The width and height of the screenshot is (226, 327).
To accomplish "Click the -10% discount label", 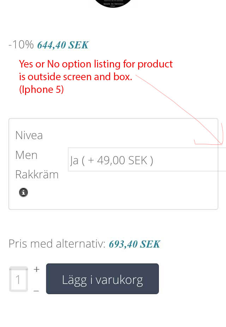I will pos(21,45).
